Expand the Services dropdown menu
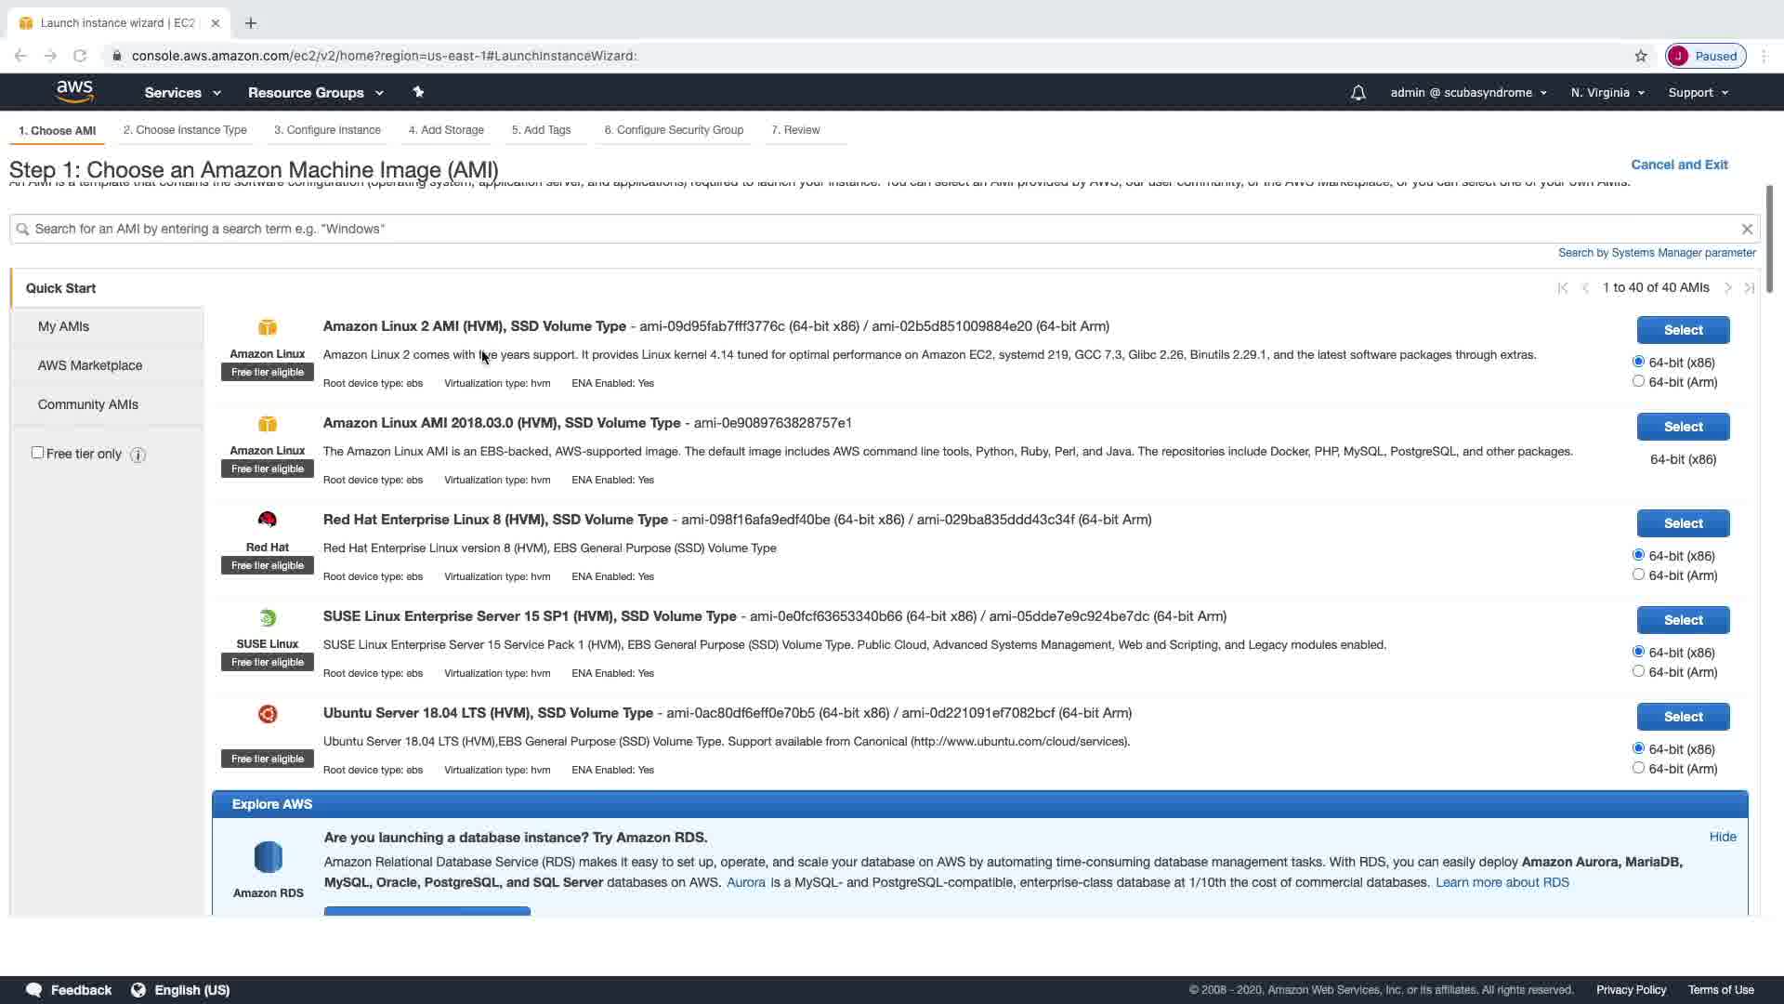The height and width of the screenshot is (1004, 1784). 182,93
